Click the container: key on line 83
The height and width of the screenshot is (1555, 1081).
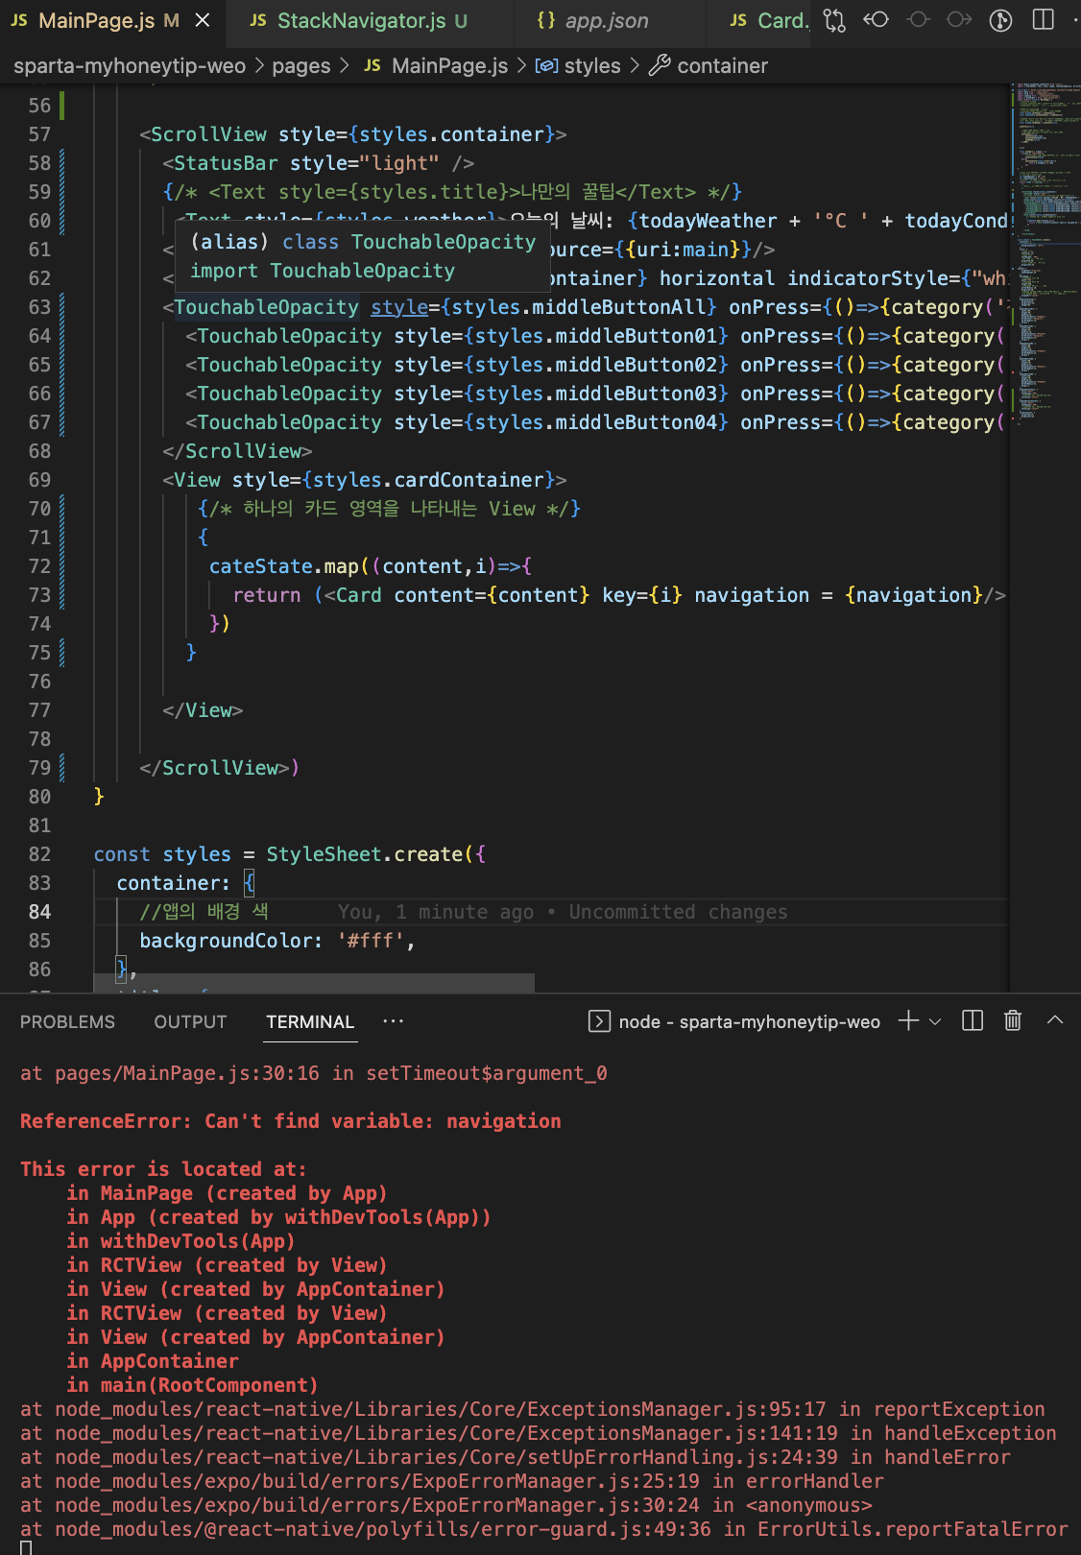[x=174, y=883]
